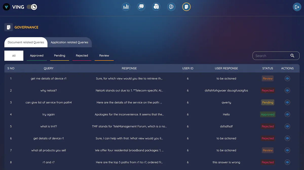This screenshot has width=304, height=170.
Task: Click the 'qwerty' user response cell
Action: 226,103
